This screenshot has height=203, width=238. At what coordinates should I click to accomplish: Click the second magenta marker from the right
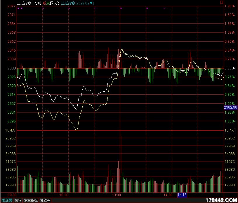coord(147,8)
